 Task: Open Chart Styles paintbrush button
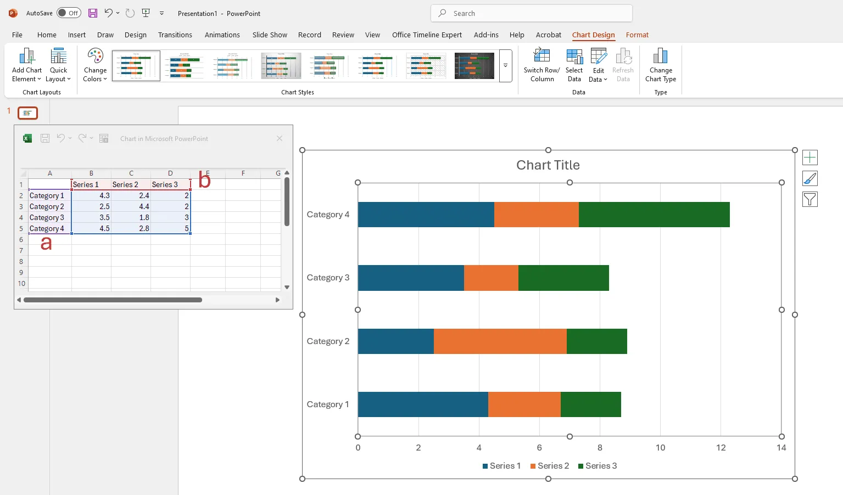point(809,178)
